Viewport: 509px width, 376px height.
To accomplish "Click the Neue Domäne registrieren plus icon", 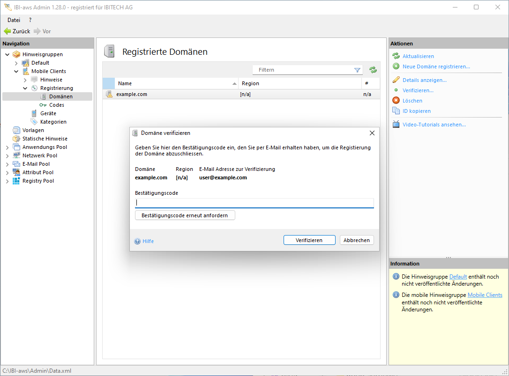I will (396, 66).
